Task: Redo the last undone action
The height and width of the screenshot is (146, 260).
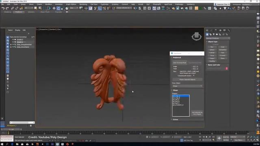Action: click(x=7, y=8)
